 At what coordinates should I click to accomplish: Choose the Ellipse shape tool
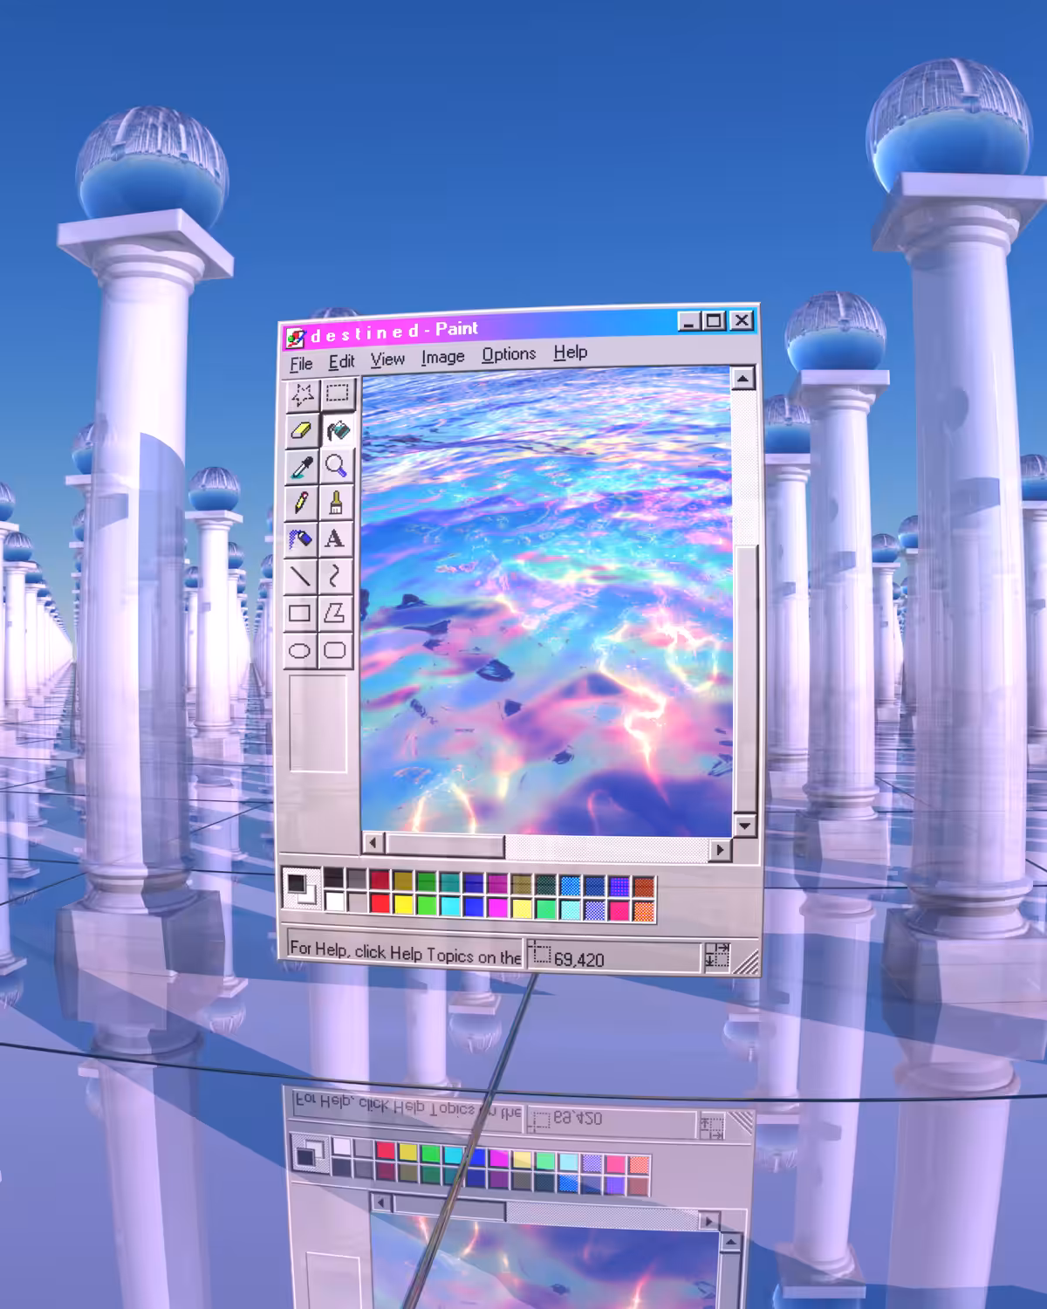tap(301, 651)
